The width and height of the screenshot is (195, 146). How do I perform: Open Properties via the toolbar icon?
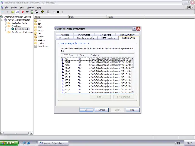point(27,12)
